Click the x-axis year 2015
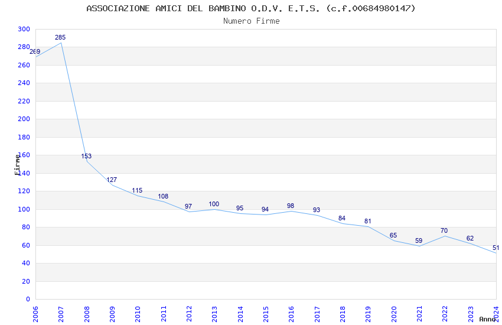This screenshot has height=325, width=502. 266,314
